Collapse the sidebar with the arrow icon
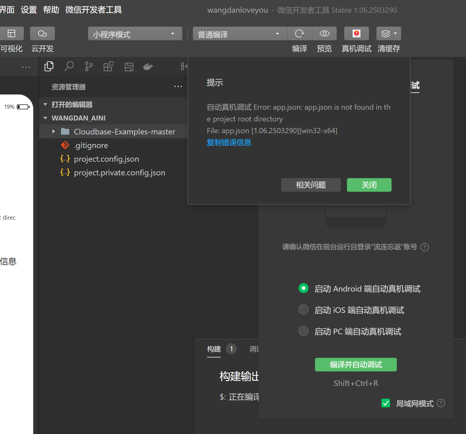Image resolution: width=466 pixels, height=434 pixels. [184, 66]
